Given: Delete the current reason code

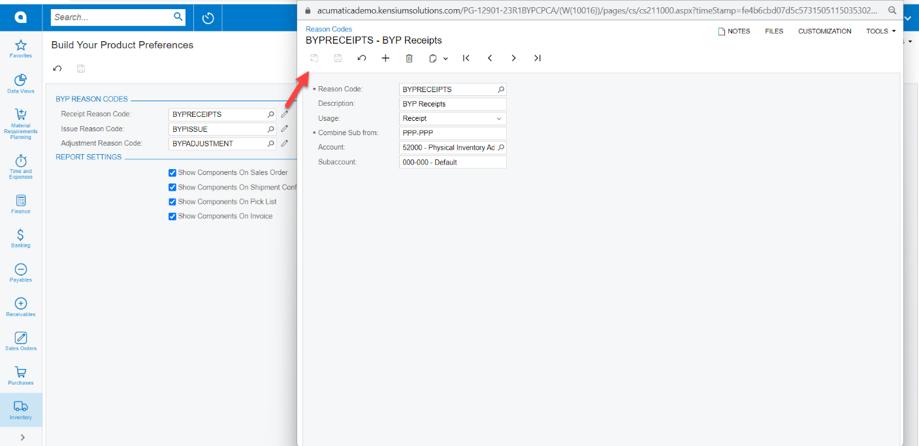Looking at the screenshot, I should pyautogui.click(x=409, y=58).
